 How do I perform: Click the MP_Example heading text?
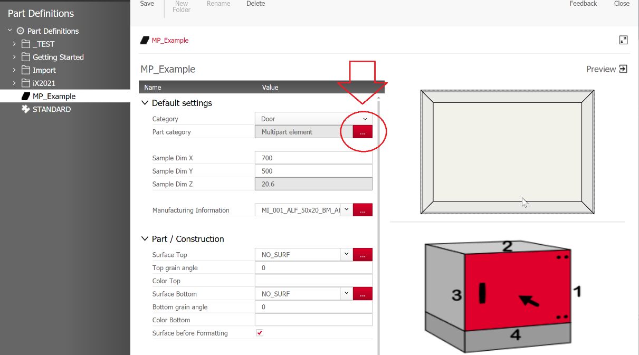point(168,69)
